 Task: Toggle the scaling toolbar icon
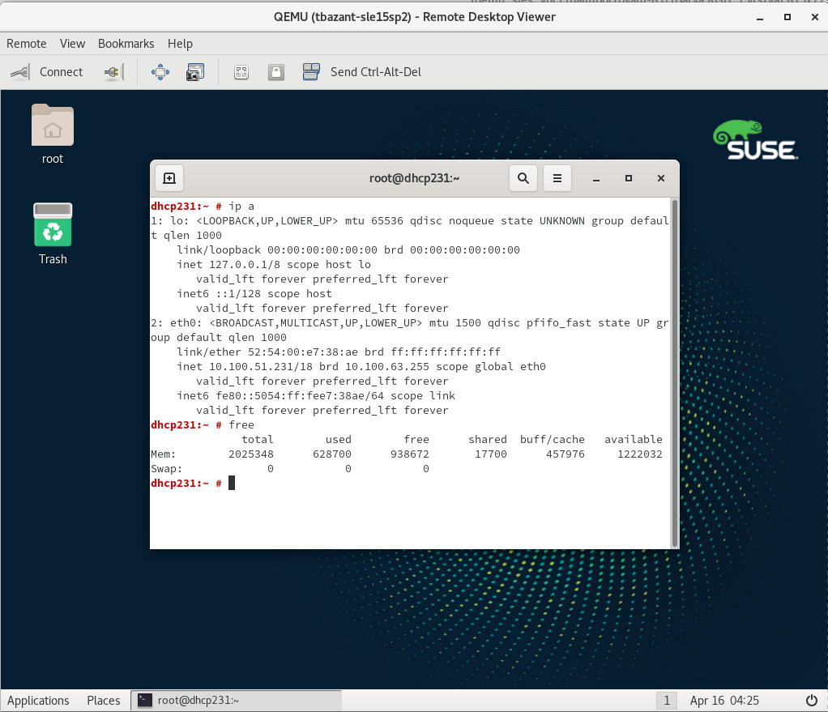[x=241, y=72]
